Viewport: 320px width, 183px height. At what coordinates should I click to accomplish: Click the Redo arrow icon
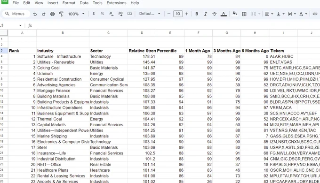click(x=43, y=14)
